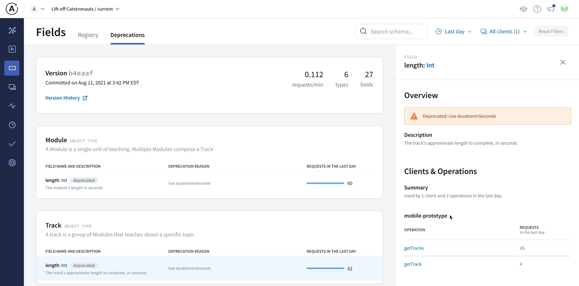Click the Module object type heading
Image resolution: width=579 pixels, height=286 pixels.
[x=56, y=140]
